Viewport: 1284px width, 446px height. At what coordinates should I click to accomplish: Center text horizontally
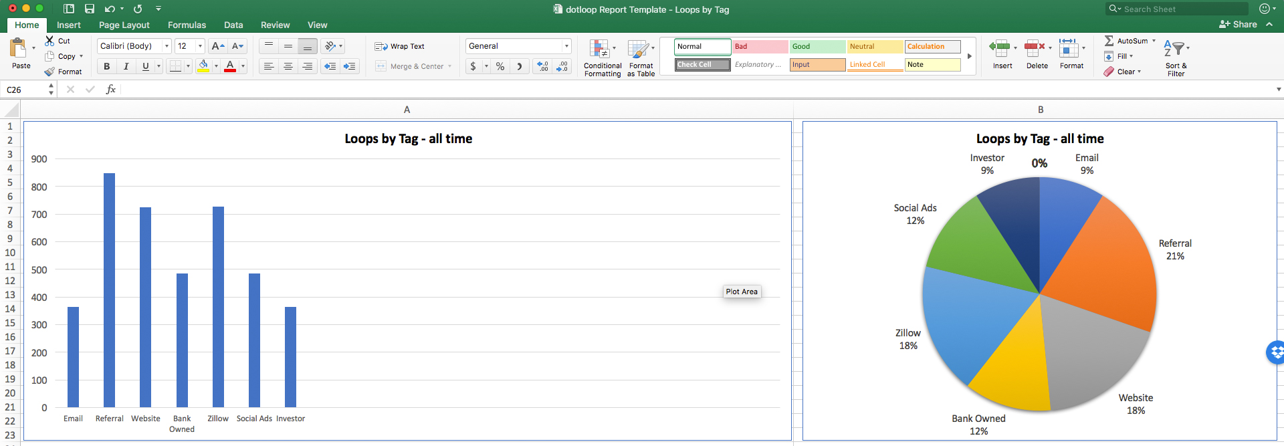288,66
